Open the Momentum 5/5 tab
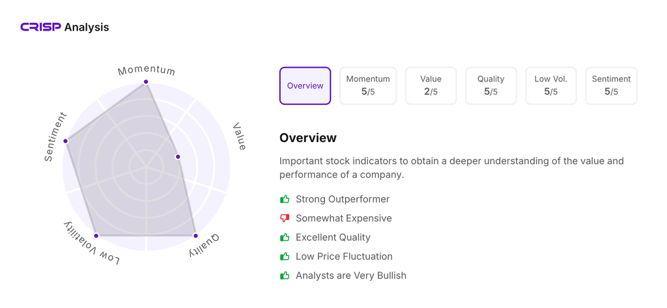Screen dimensions: 667x308 368,86
